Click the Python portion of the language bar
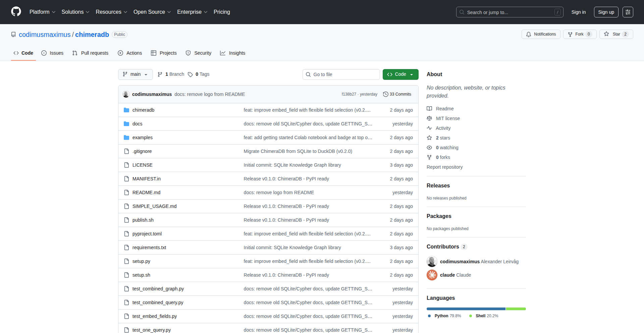 466,309
